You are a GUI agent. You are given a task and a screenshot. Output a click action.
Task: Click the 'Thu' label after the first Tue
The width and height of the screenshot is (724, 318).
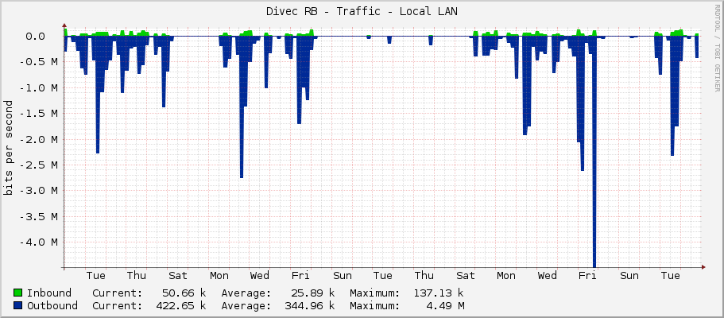pos(137,276)
